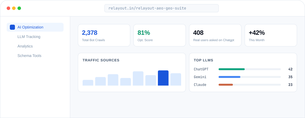Click the Opt. Score label

(x=145, y=40)
